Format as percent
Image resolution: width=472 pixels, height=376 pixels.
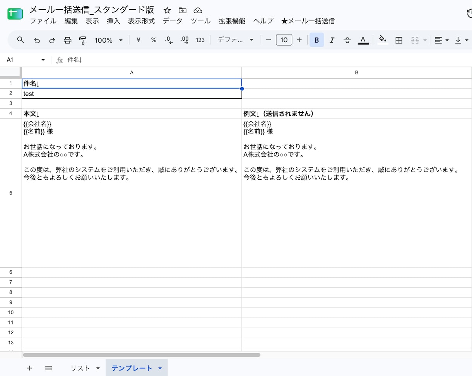point(154,40)
